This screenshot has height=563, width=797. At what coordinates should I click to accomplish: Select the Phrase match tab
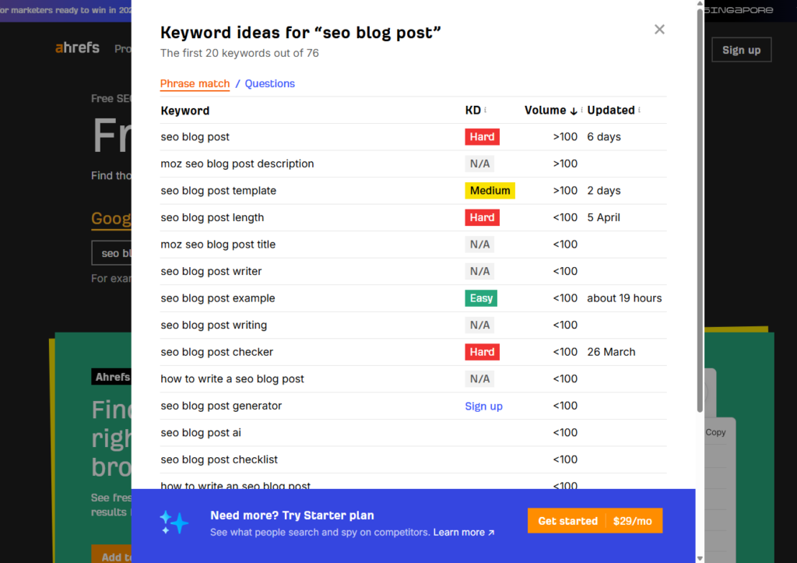[195, 83]
